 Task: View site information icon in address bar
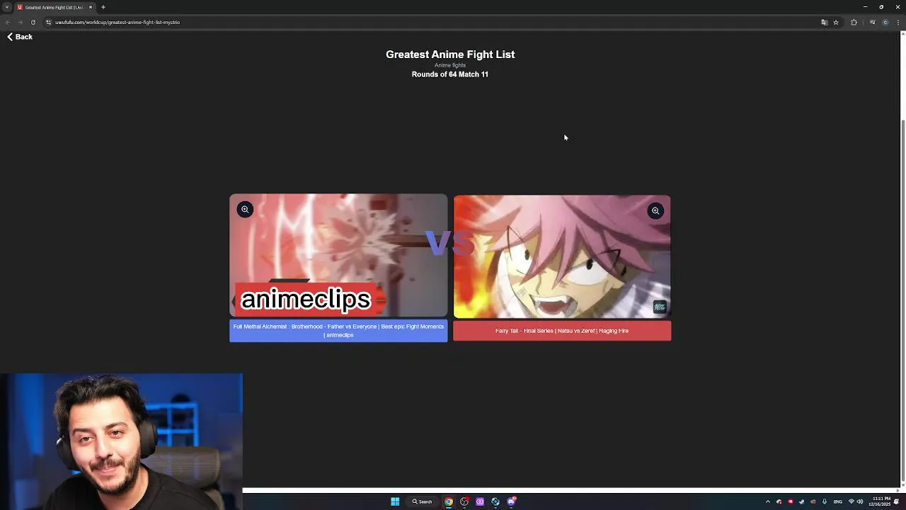pos(48,22)
